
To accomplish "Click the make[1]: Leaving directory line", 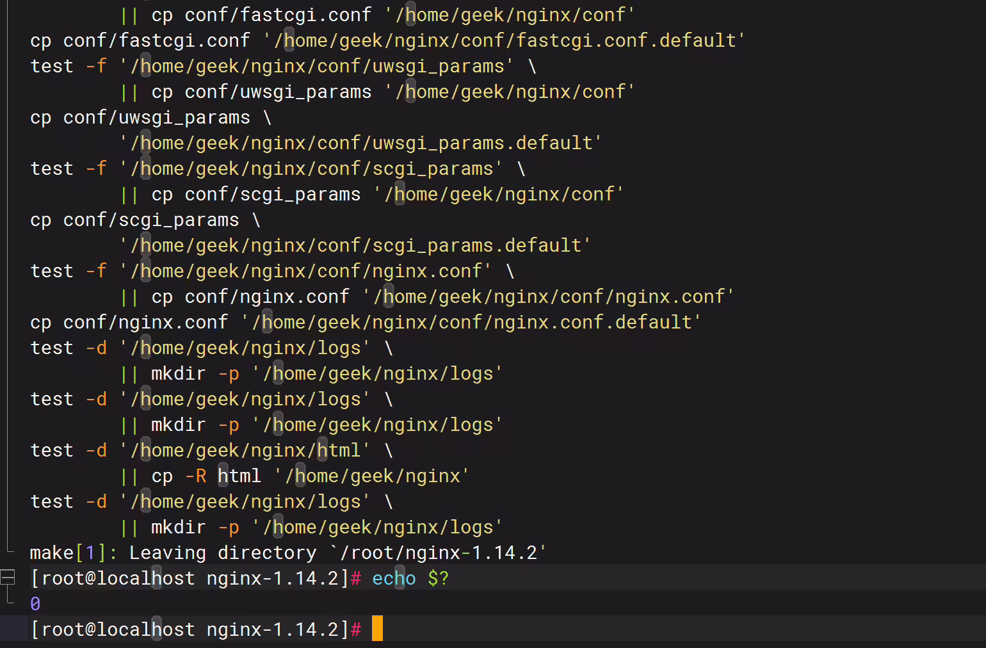I will click(288, 553).
